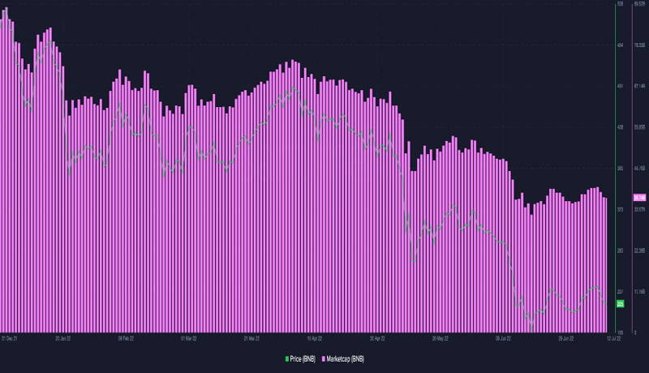Click the pink Marketcap legend color square
Viewport: 649px width, 373px height.
click(x=324, y=359)
